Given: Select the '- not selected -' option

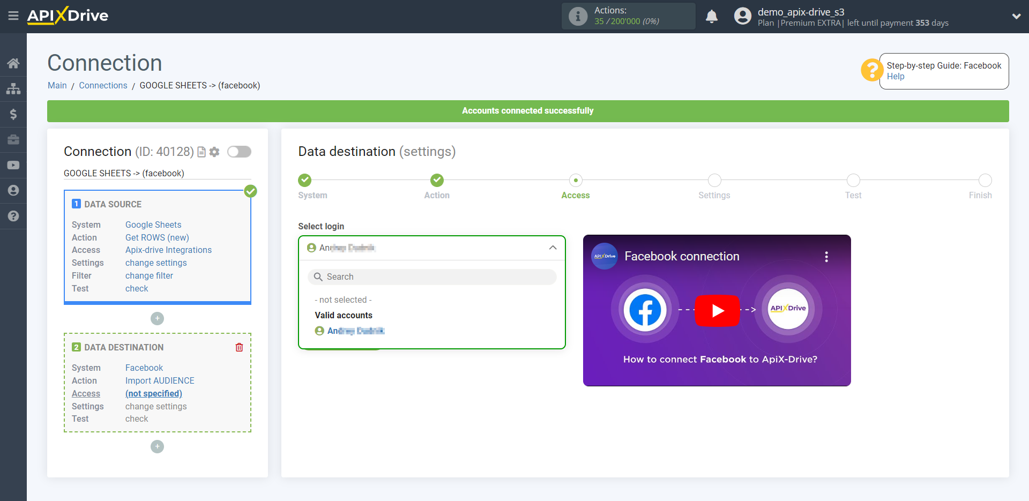Looking at the screenshot, I should click(x=343, y=300).
